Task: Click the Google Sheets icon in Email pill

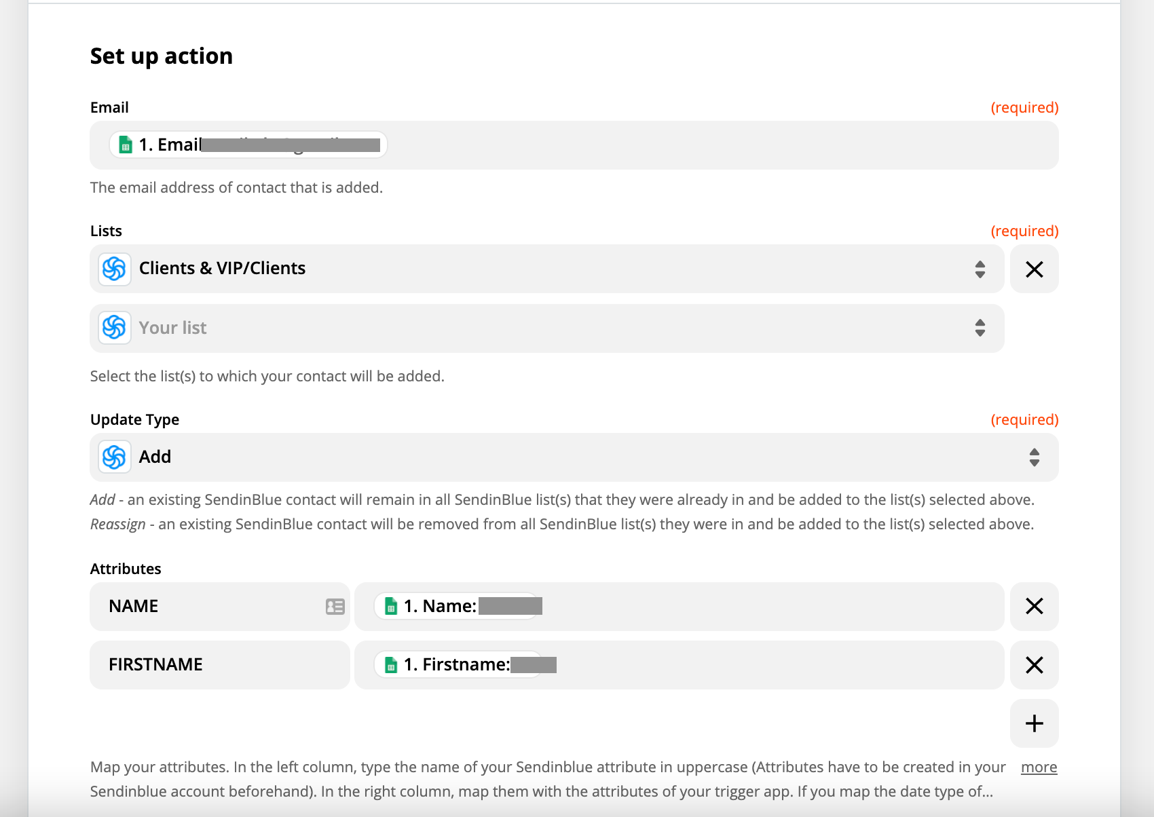Action: pos(126,145)
